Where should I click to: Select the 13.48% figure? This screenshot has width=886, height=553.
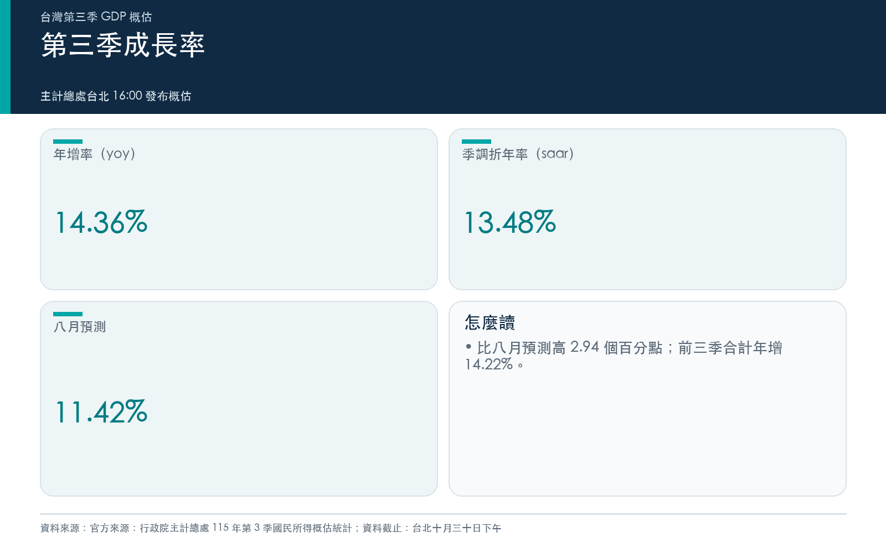[510, 222]
